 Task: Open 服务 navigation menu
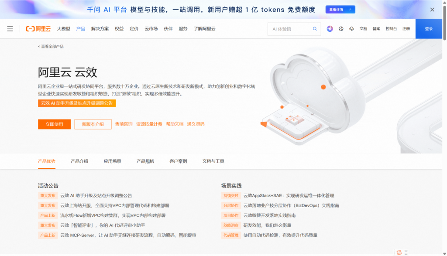(x=183, y=29)
